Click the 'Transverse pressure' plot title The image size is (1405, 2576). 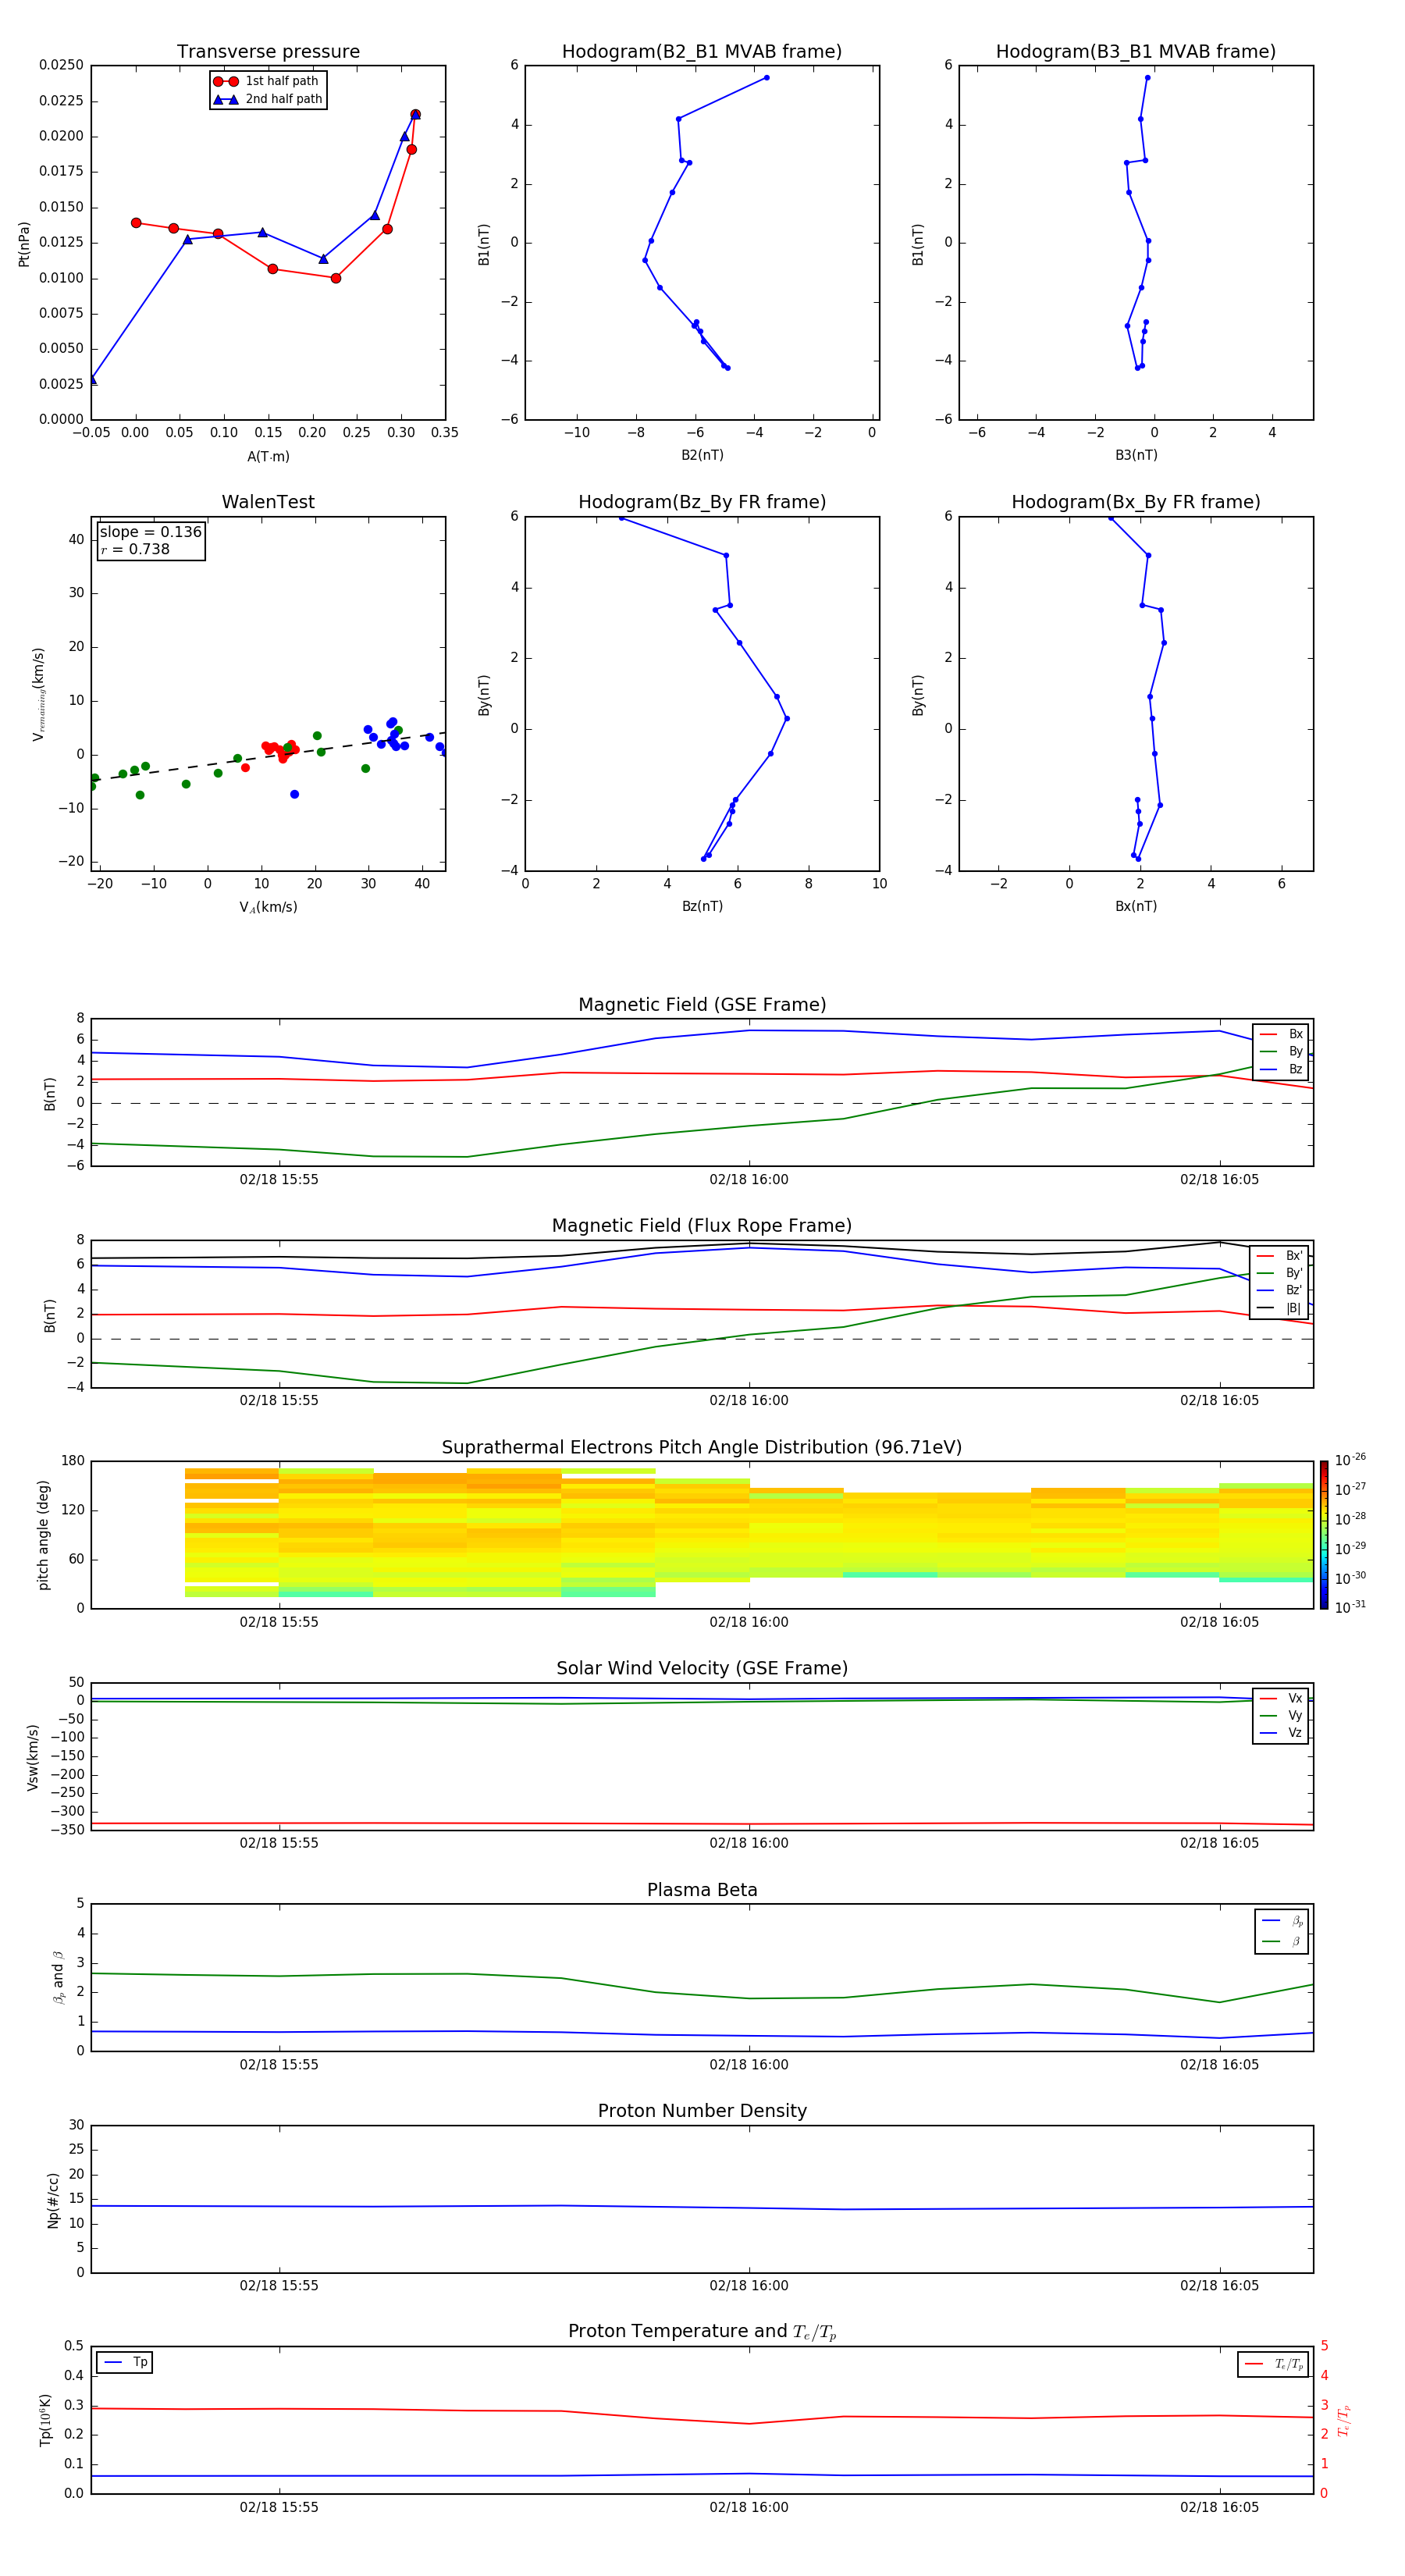point(268,52)
